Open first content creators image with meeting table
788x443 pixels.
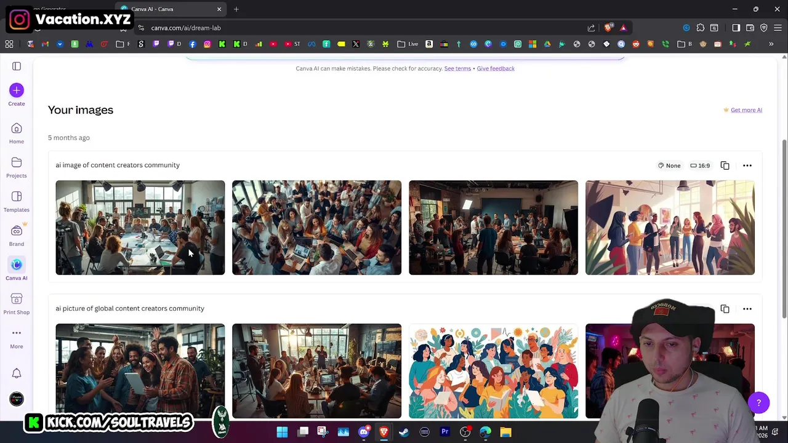(140, 228)
